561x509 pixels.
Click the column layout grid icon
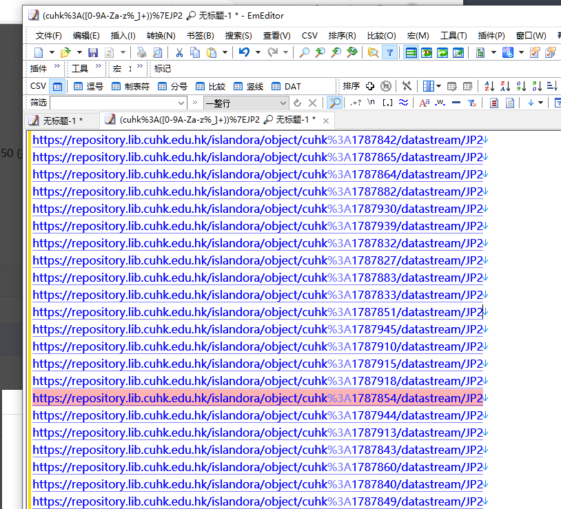coord(428,86)
